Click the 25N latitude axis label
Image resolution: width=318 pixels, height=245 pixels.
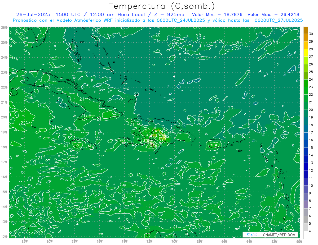(x=4, y=43)
